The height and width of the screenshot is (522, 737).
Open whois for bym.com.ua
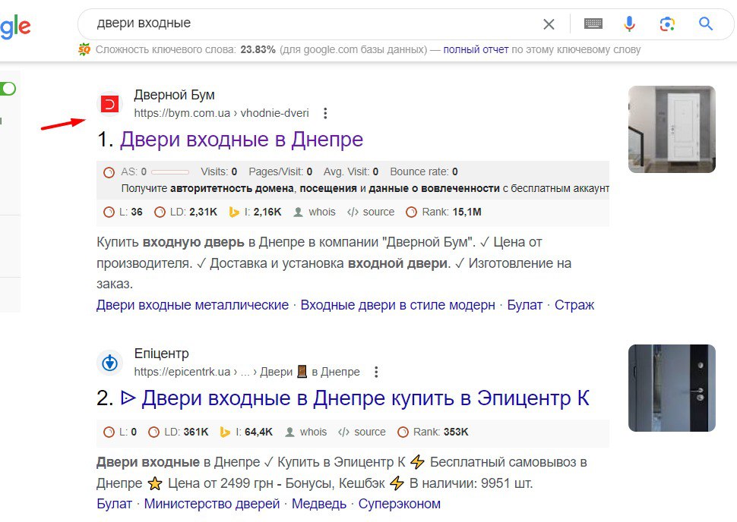[315, 212]
